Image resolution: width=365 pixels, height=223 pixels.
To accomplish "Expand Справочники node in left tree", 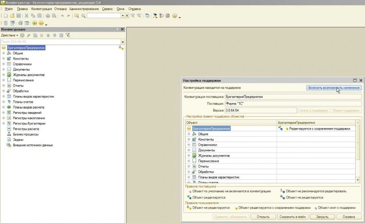I will tap(4, 64).
